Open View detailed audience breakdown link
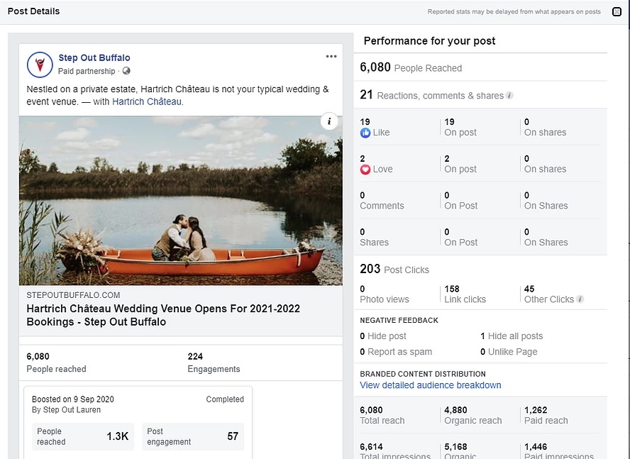 [431, 385]
